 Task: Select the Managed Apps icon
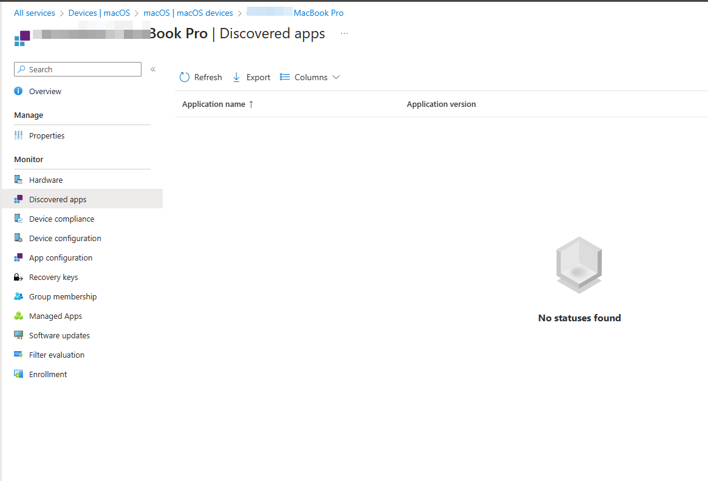point(19,315)
